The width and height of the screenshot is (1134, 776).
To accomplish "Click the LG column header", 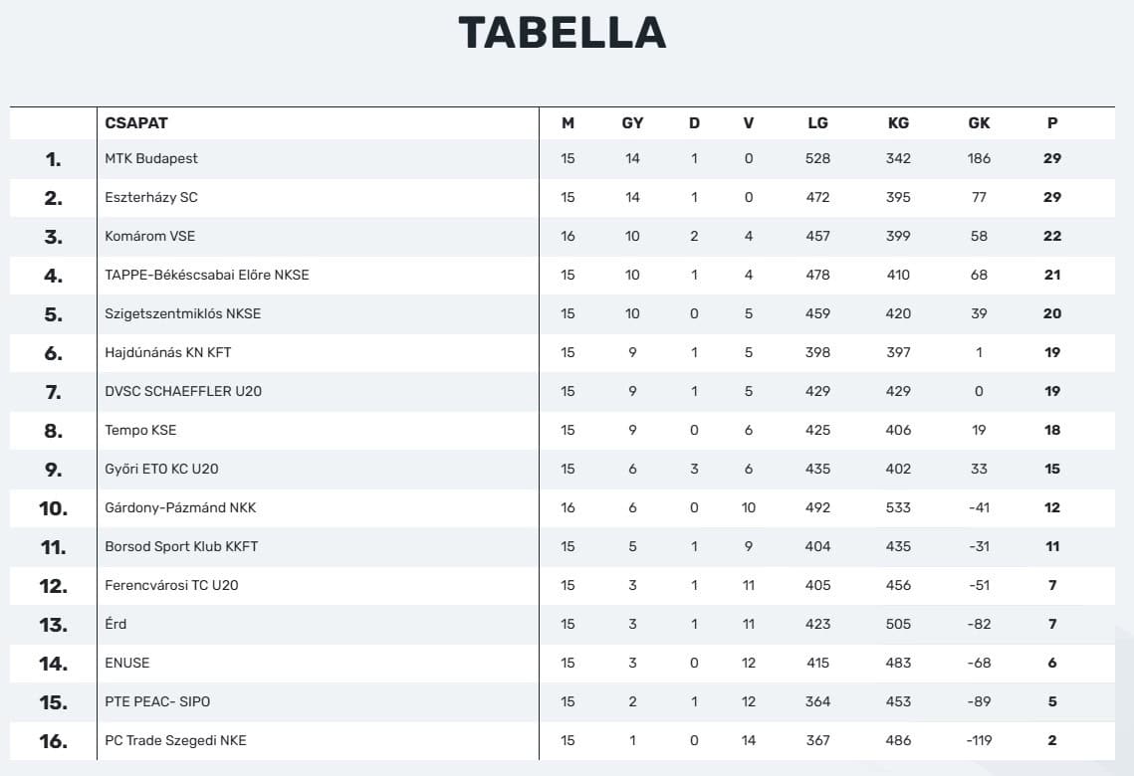I will 817,123.
